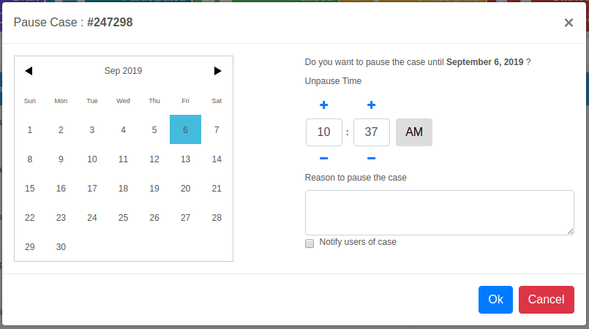Click the Ok button

(x=495, y=300)
